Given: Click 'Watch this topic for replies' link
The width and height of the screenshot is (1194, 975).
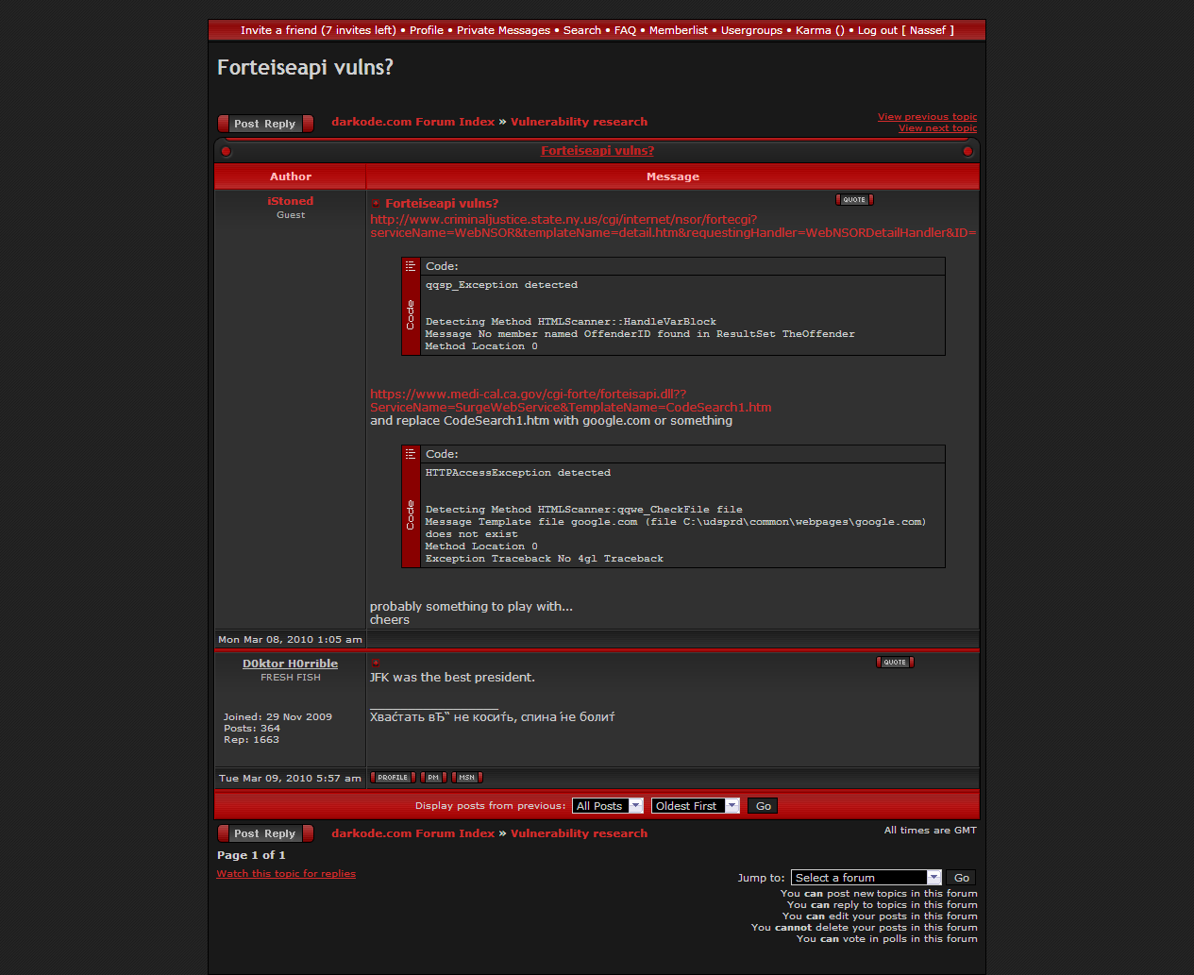Looking at the screenshot, I should tap(286, 874).
